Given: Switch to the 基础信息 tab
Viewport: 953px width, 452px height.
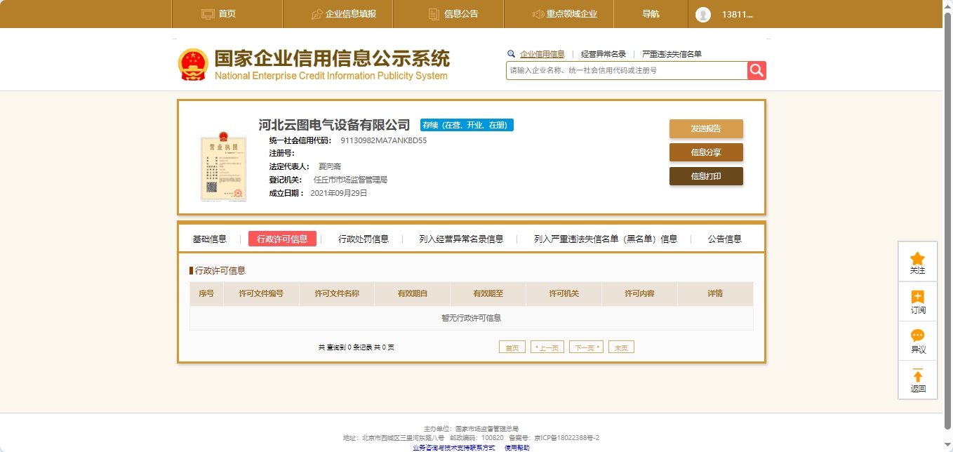Looking at the screenshot, I should [x=210, y=239].
